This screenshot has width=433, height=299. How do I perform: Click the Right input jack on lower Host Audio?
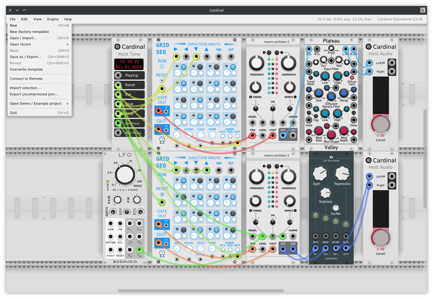[370, 185]
